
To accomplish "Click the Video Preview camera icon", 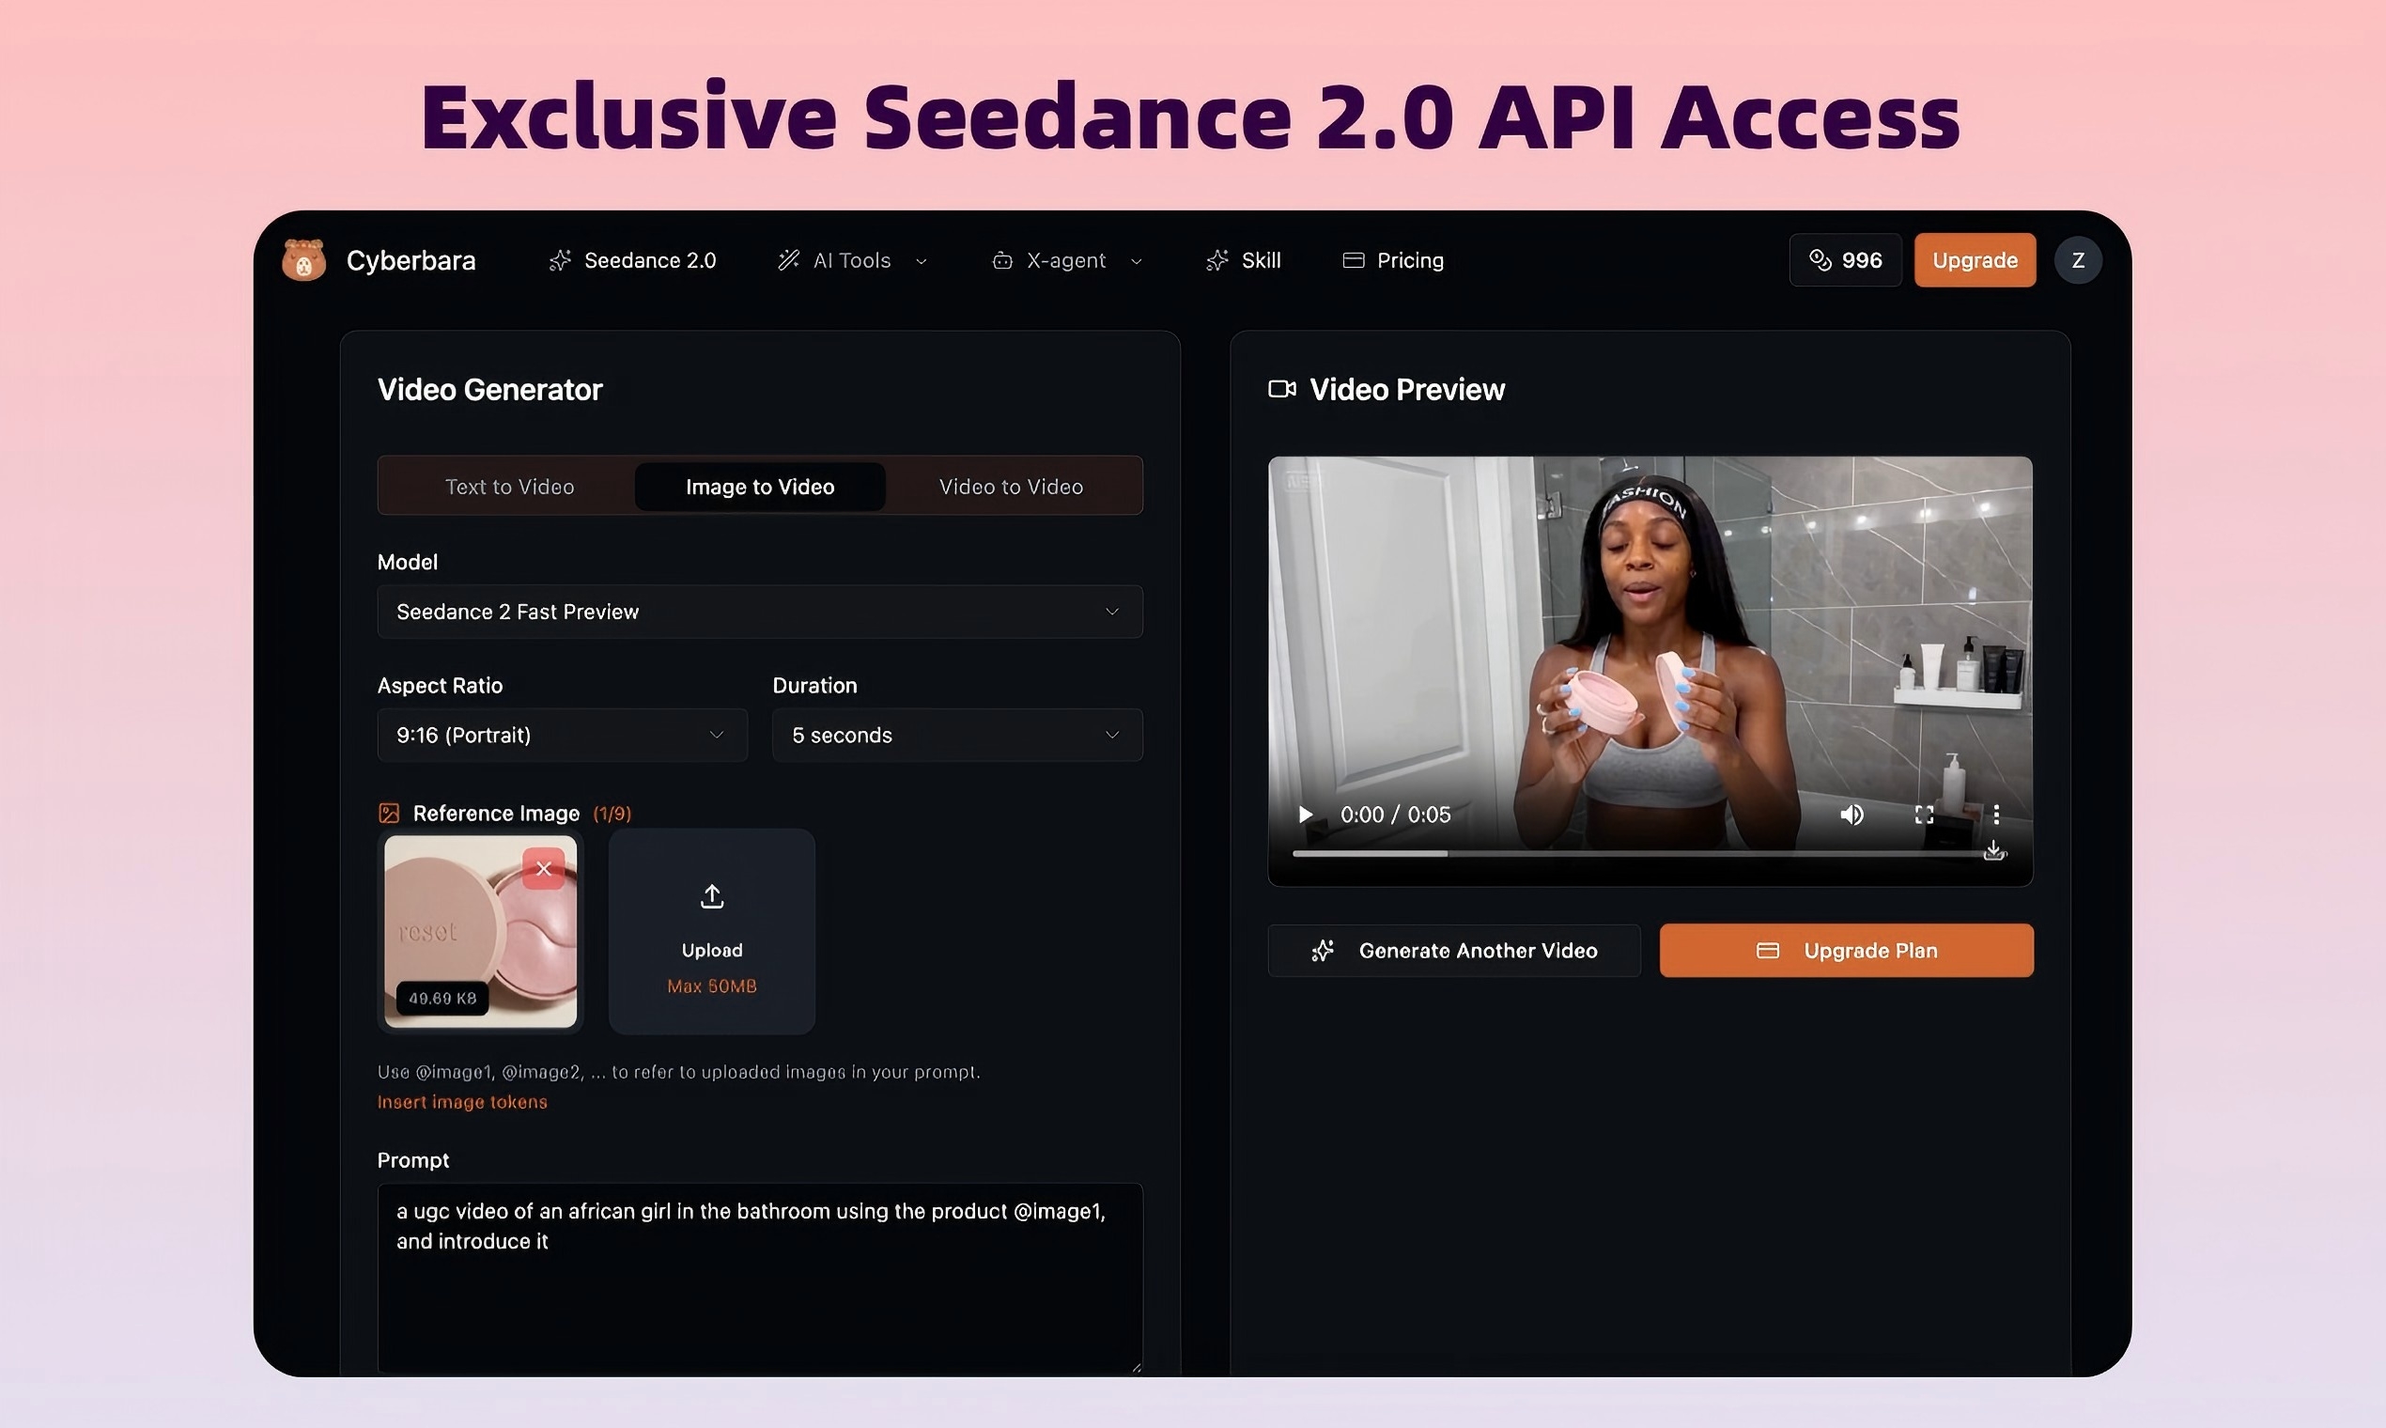I will pyautogui.click(x=1280, y=389).
